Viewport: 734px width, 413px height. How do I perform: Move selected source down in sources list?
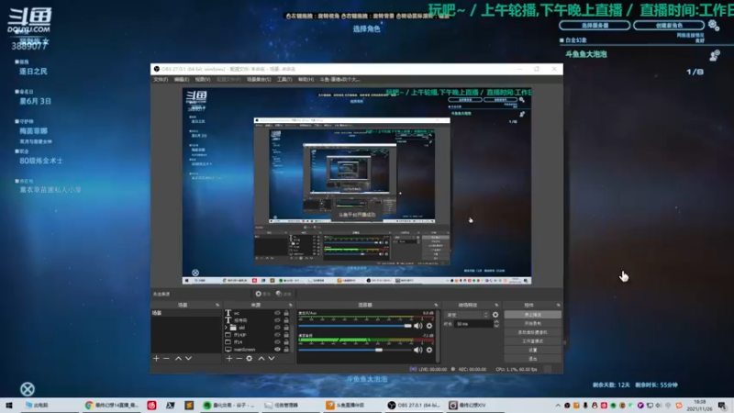pyautogui.click(x=271, y=358)
